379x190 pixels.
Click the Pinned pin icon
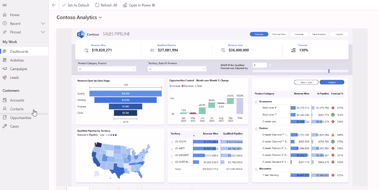coord(4,32)
